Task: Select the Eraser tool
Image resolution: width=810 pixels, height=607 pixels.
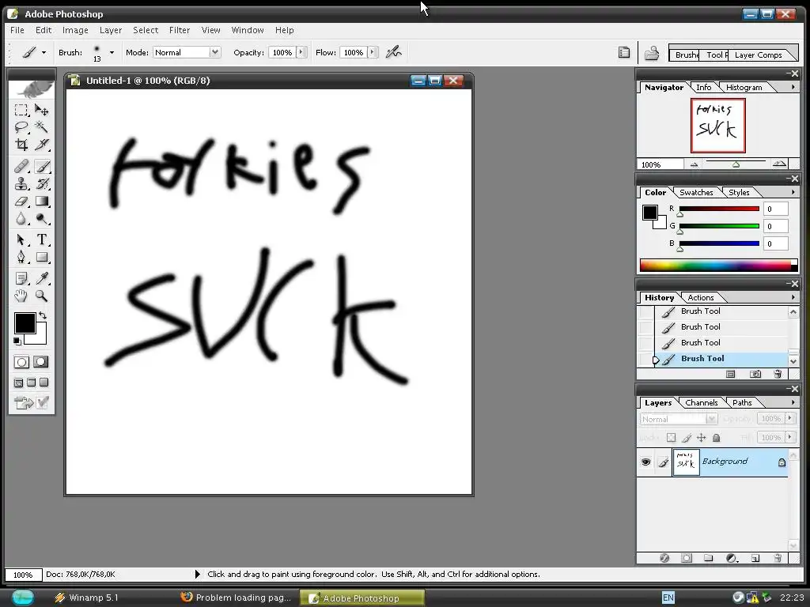Action: tap(21, 202)
